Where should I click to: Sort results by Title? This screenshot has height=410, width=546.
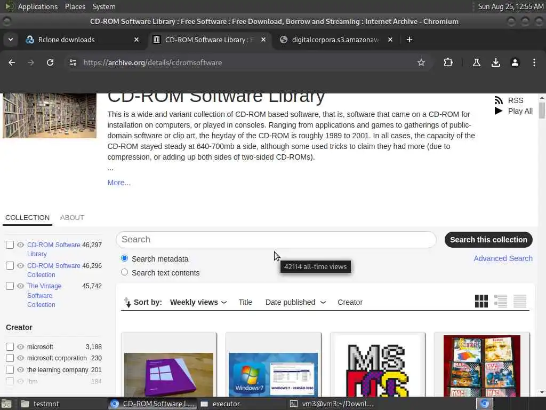[245, 302]
